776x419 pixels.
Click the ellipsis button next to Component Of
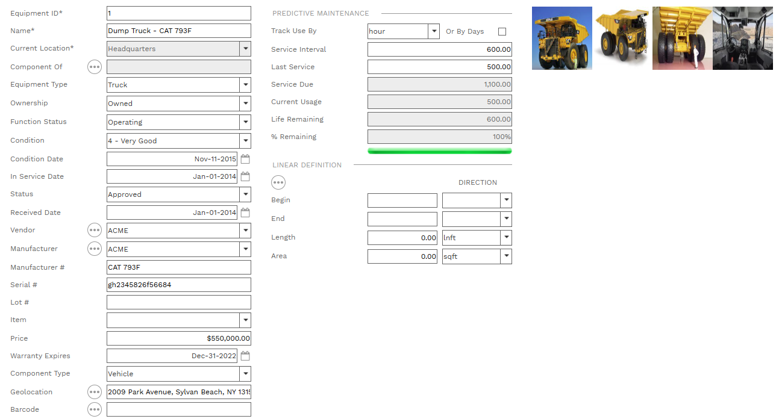tap(95, 67)
